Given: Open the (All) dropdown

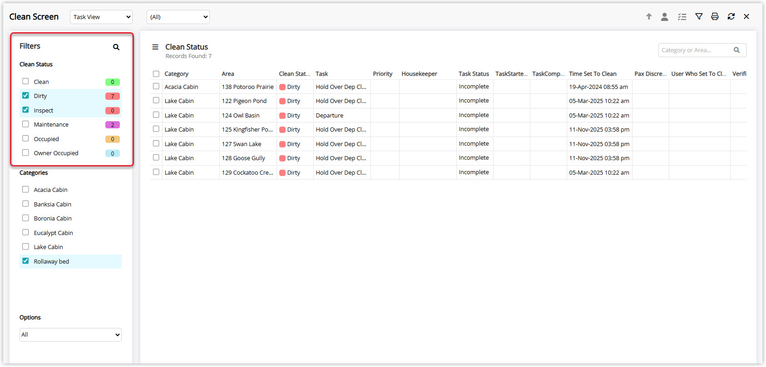Looking at the screenshot, I should [x=178, y=17].
